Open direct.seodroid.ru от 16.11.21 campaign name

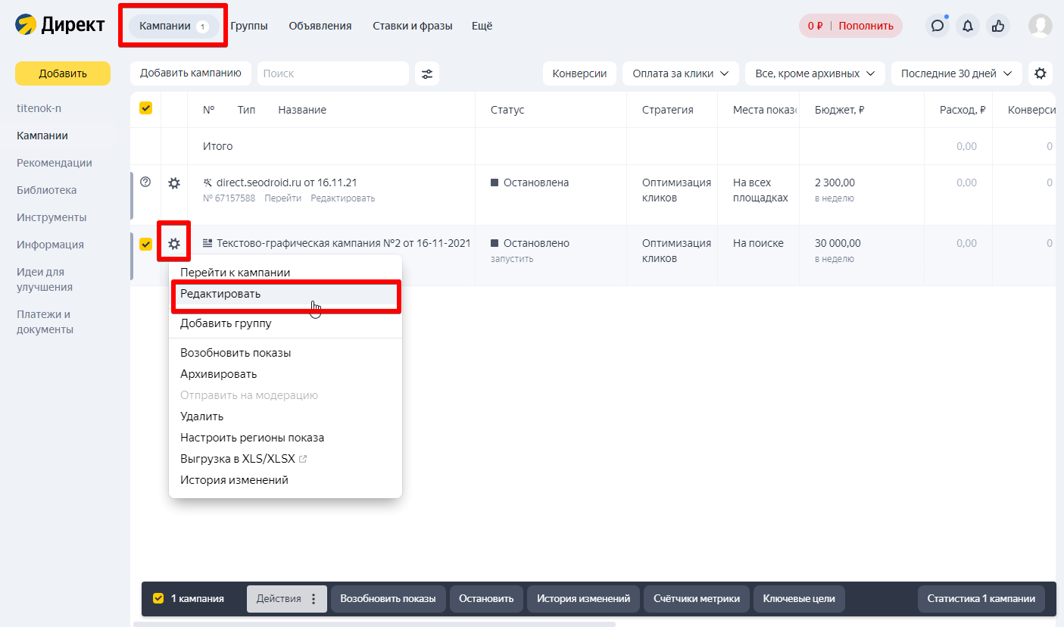coord(286,182)
